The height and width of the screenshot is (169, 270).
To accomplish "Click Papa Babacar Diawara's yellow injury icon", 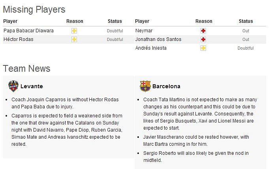I will click(x=74, y=31).
